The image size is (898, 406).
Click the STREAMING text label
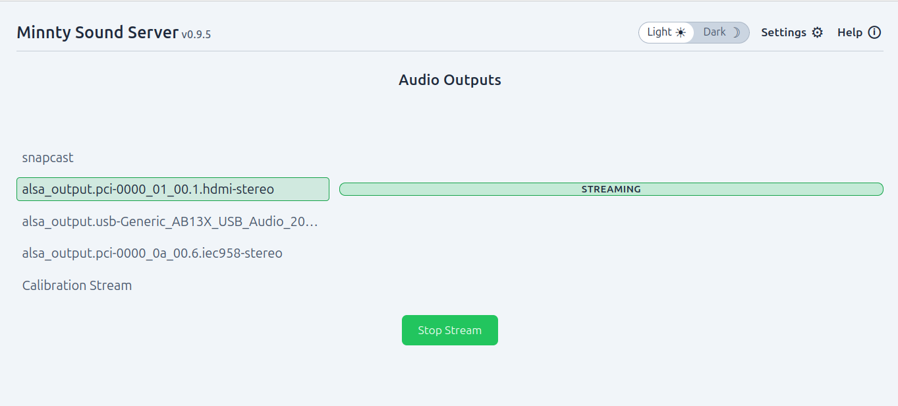coord(611,189)
